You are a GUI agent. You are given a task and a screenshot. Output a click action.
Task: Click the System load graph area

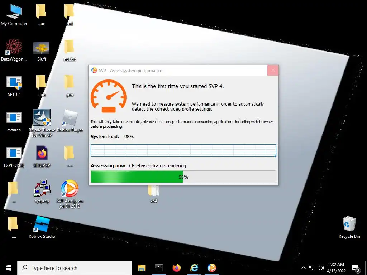point(183,151)
